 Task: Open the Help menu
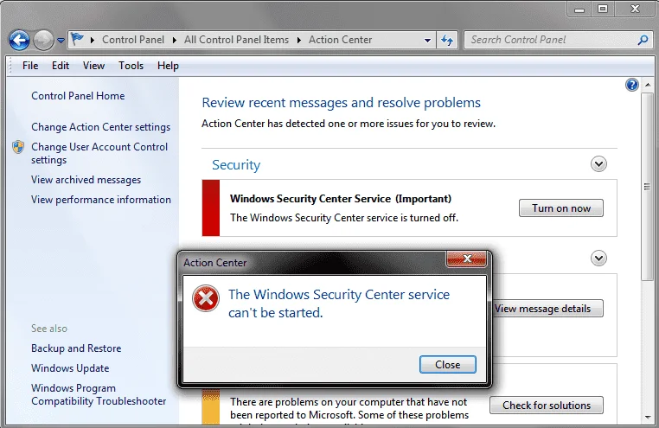point(168,66)
